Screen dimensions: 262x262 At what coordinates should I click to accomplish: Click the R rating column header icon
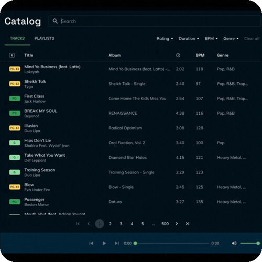12,56
